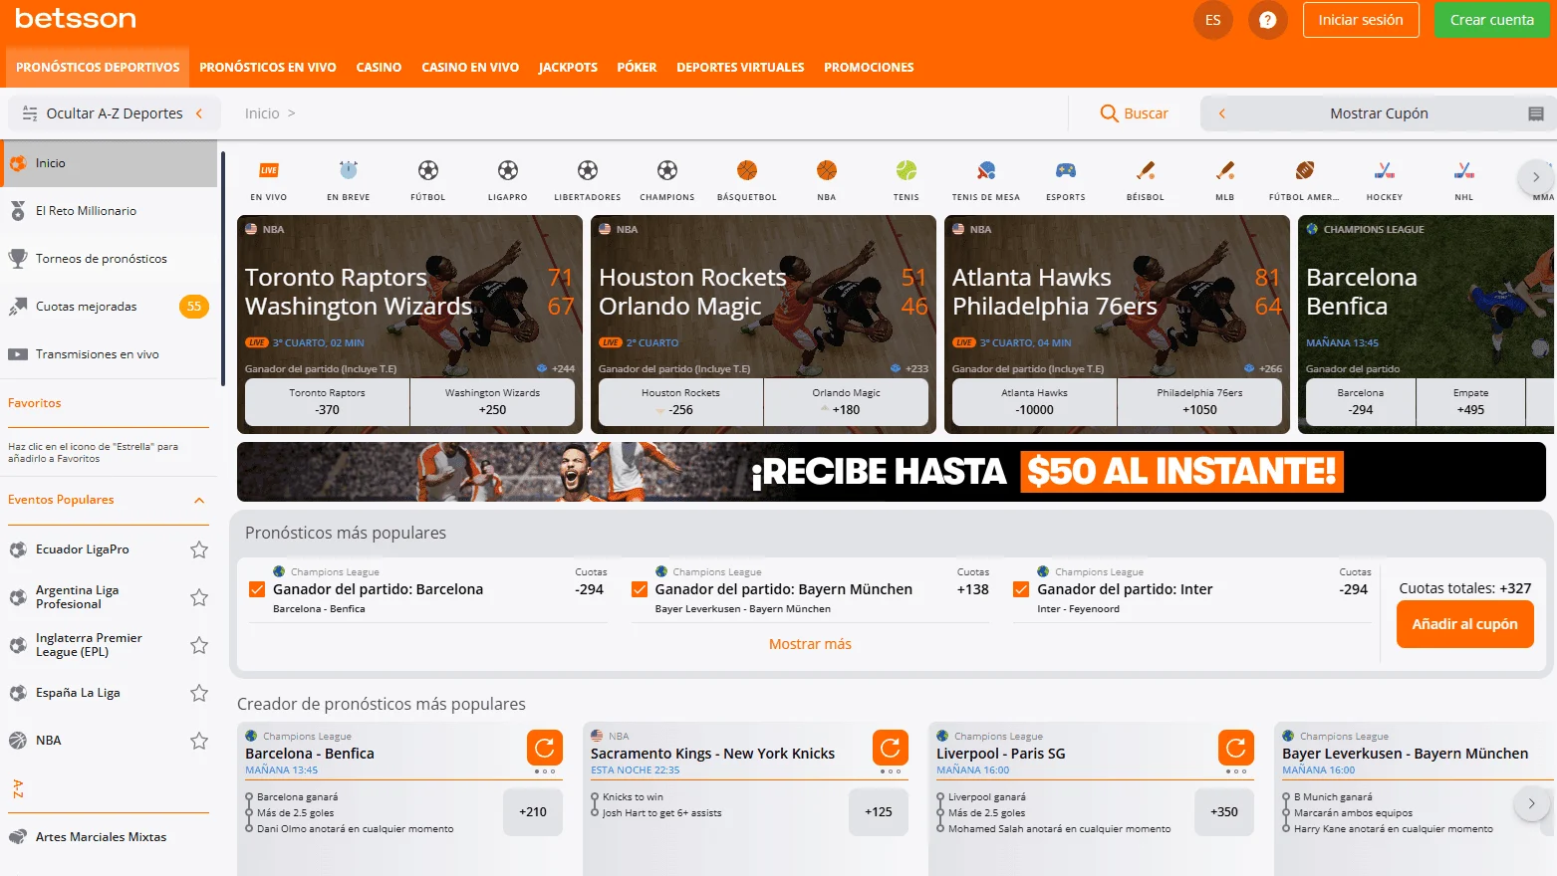
Task: Add Ecuador LigaPro to favorites star
Action: [x=199, y=549]
